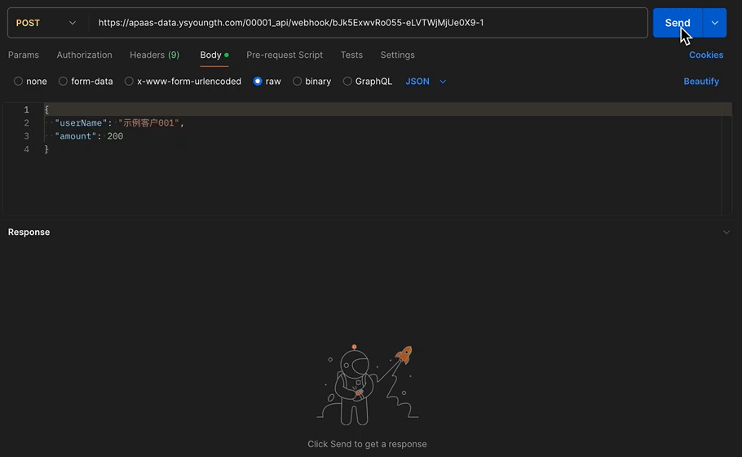Click the "示例客户001" value in editor
742x457 pixels.
148,123
